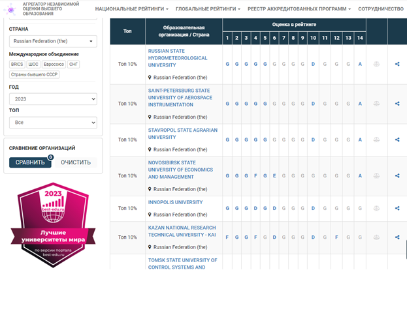
Task: Click the Оценка в рейтинге header
Action: pyautogui.click(x=294, y=25)
